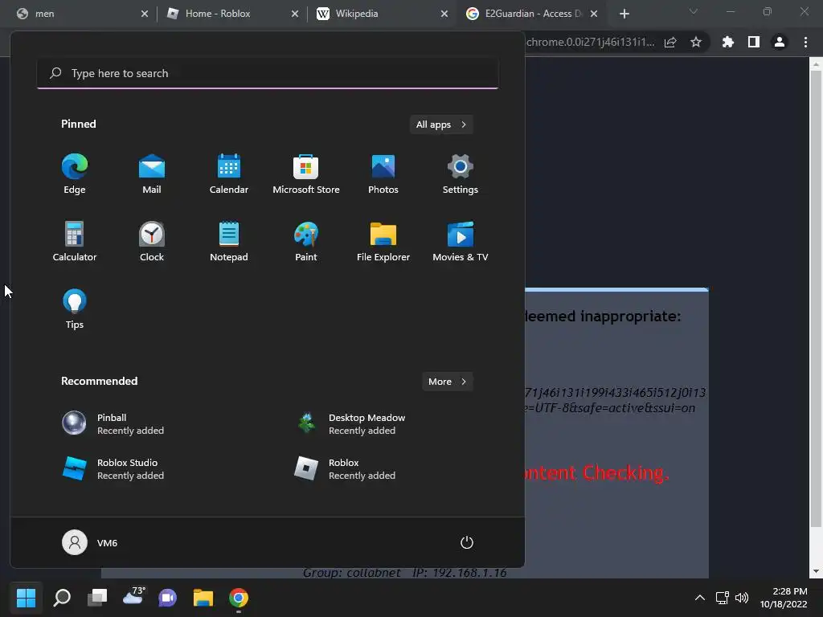The width and height of the screenshot is (823, 617).
Task: Bookmark this page with star icon
Action: pos(695,42)
